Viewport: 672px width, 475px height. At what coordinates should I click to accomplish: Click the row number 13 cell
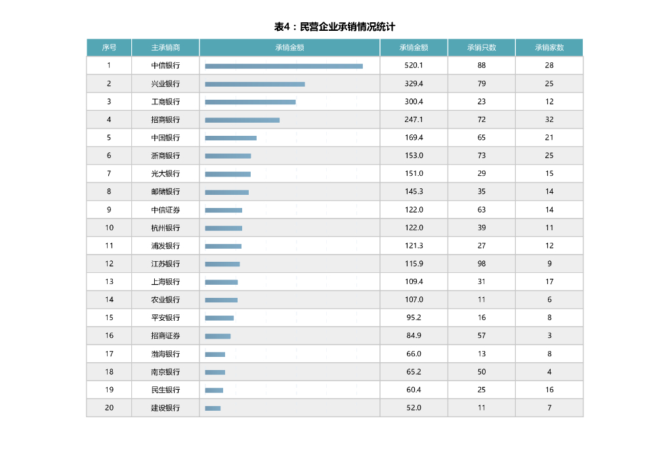pyautogui.click(x=109, y=282)
